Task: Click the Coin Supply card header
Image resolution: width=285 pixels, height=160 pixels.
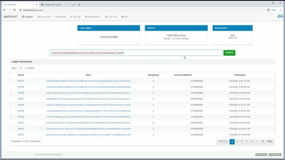Action: click(x=109, y=28)
